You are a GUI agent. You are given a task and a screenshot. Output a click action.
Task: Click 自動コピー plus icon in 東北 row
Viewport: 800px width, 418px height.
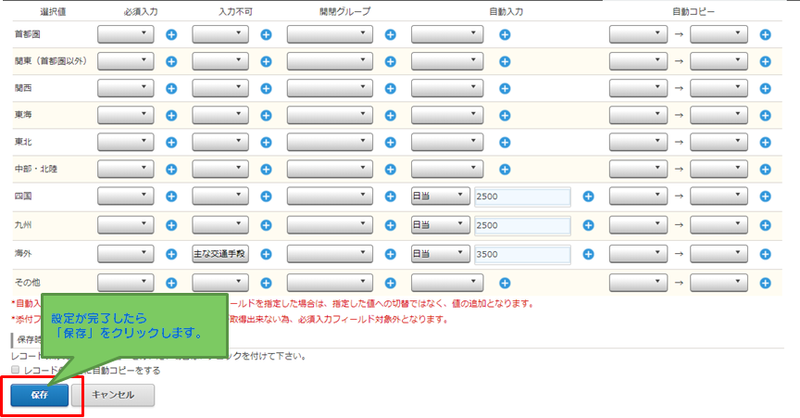[x=765, y=142]
